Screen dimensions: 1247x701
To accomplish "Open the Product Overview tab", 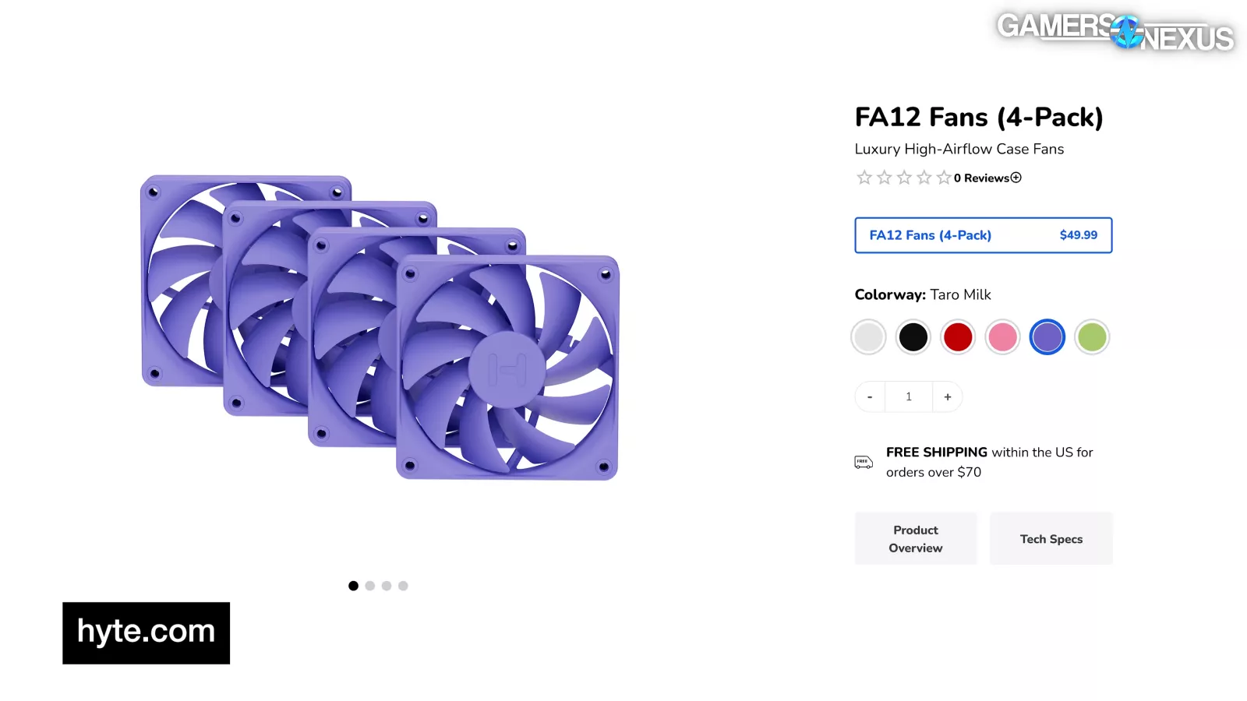I will point(916,539).
